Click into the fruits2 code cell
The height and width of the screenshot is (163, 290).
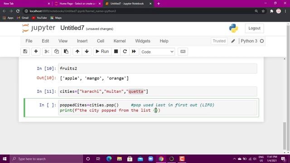[157, 68]
